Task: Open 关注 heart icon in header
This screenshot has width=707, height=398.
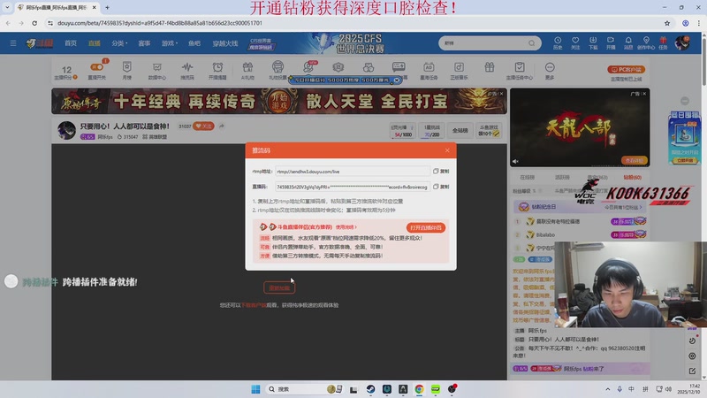Action: (x=575, y=42)
